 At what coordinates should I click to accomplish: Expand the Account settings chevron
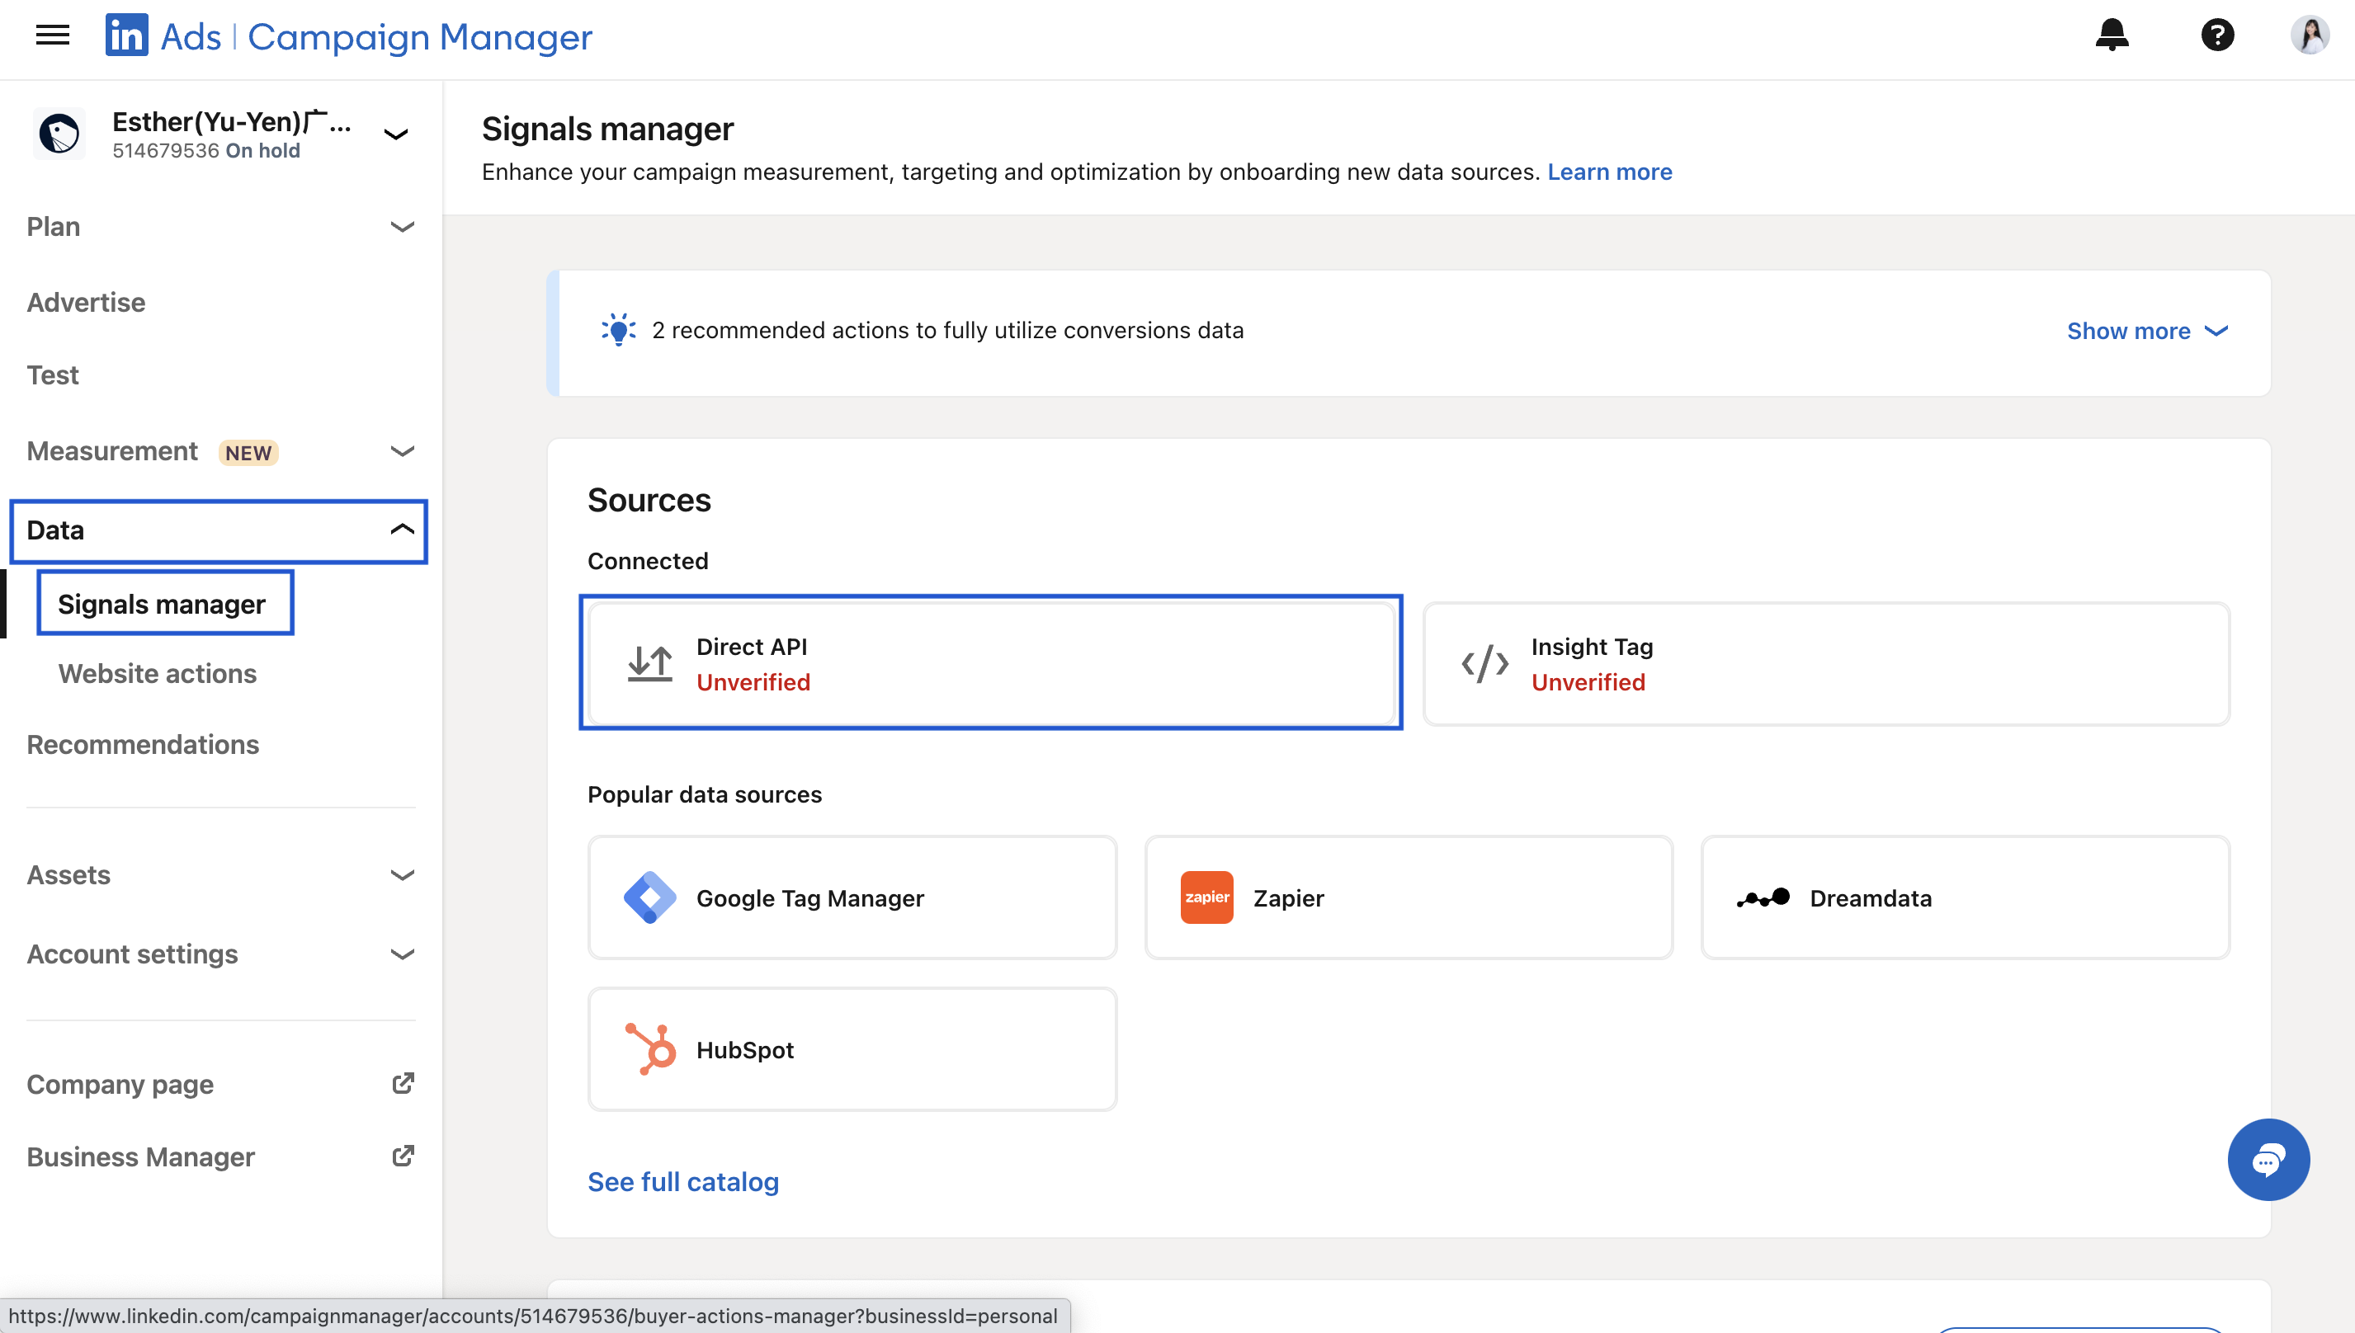(x=403, y=954)
